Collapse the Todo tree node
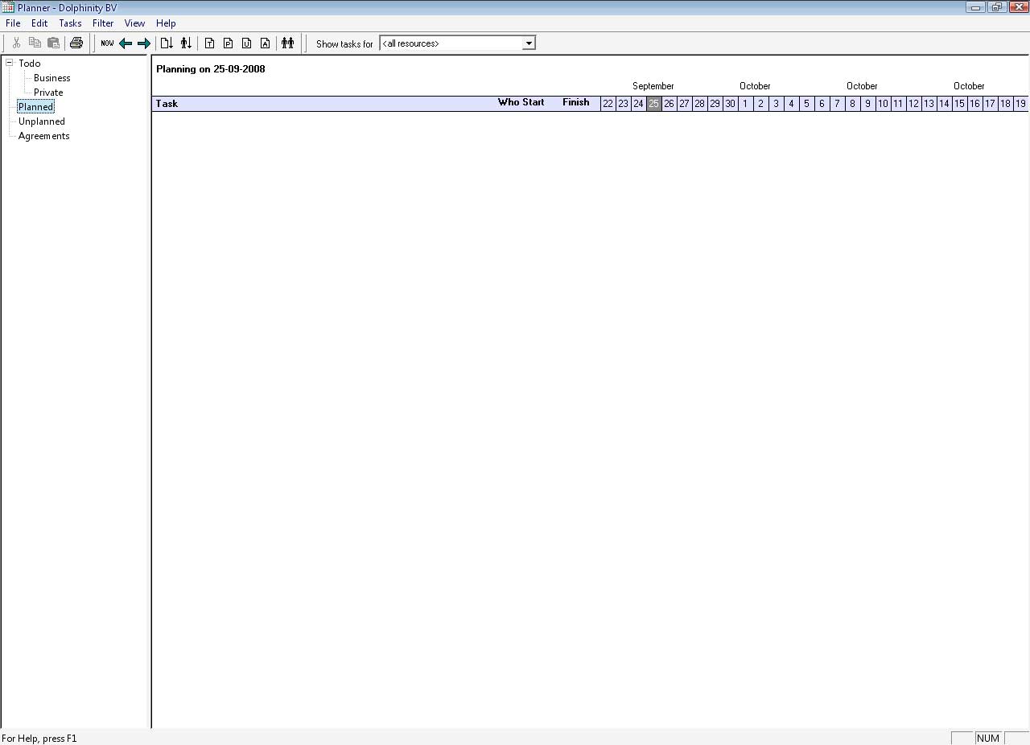Image resolution: width=1030 pixels, height=745 pixels. pyautogui.click(x=10, y=63)
